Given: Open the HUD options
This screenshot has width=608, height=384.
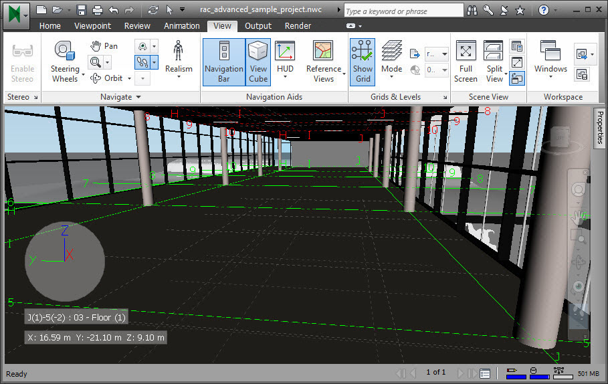Looking at the screenshot, I should click(x=285, y=62).
